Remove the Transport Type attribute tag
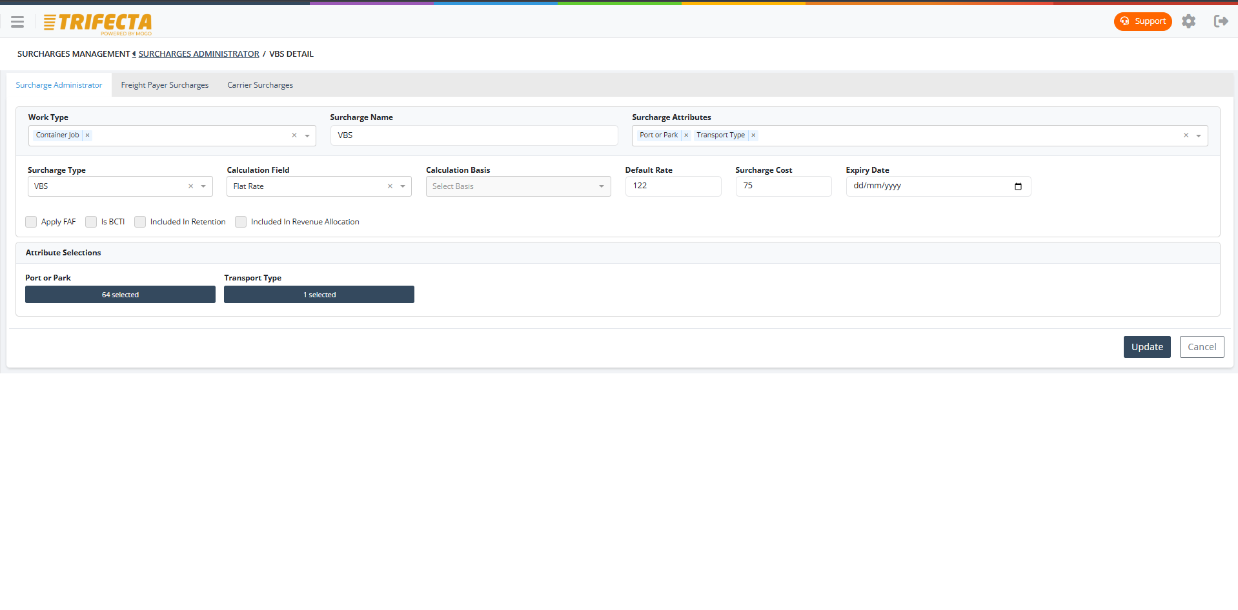Screen dimensions: 1238x610 (753, 135)
